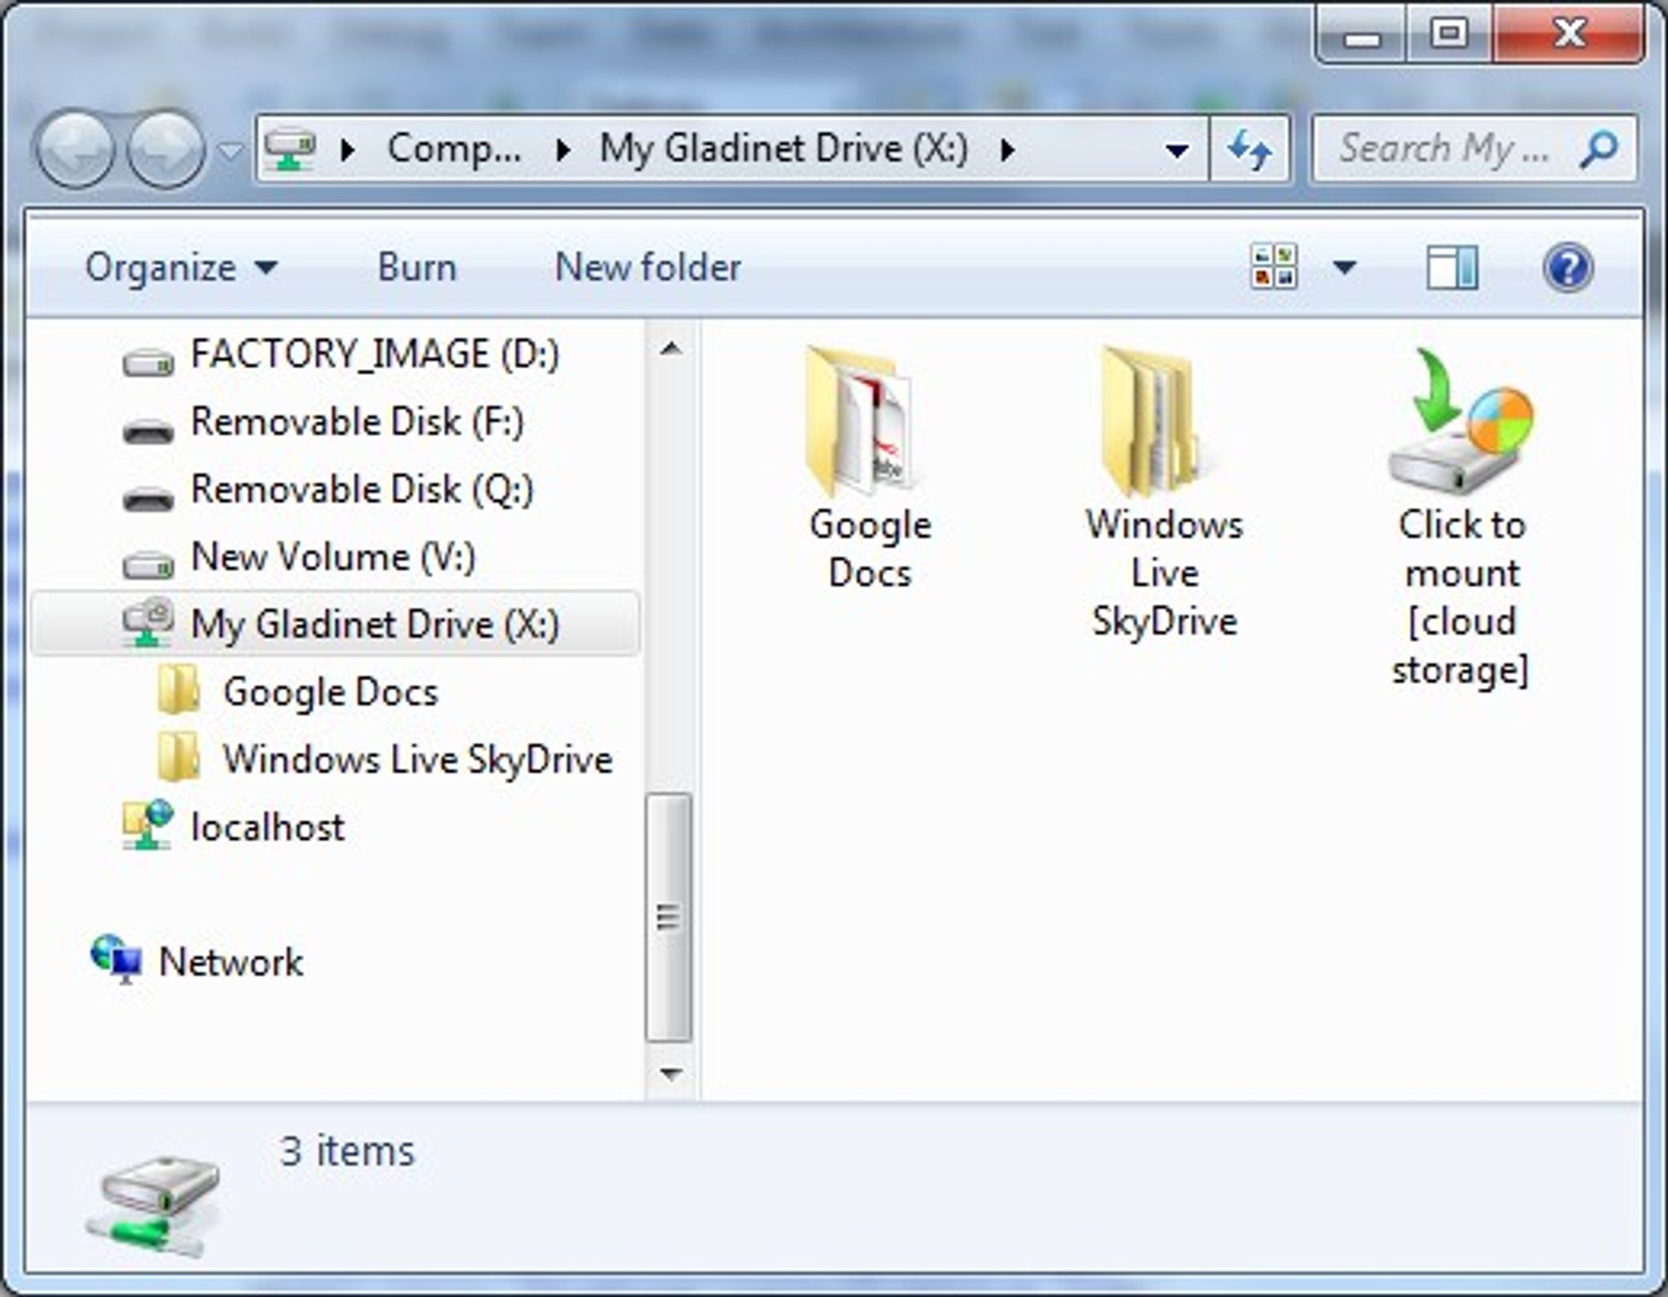
Task: Click the Burn toolbar button
Action: click(x=417, y=268)
